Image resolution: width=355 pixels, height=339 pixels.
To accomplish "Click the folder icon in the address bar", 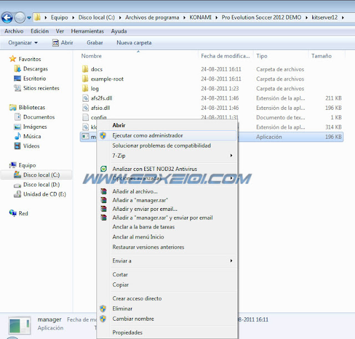I will click(38, 17).
